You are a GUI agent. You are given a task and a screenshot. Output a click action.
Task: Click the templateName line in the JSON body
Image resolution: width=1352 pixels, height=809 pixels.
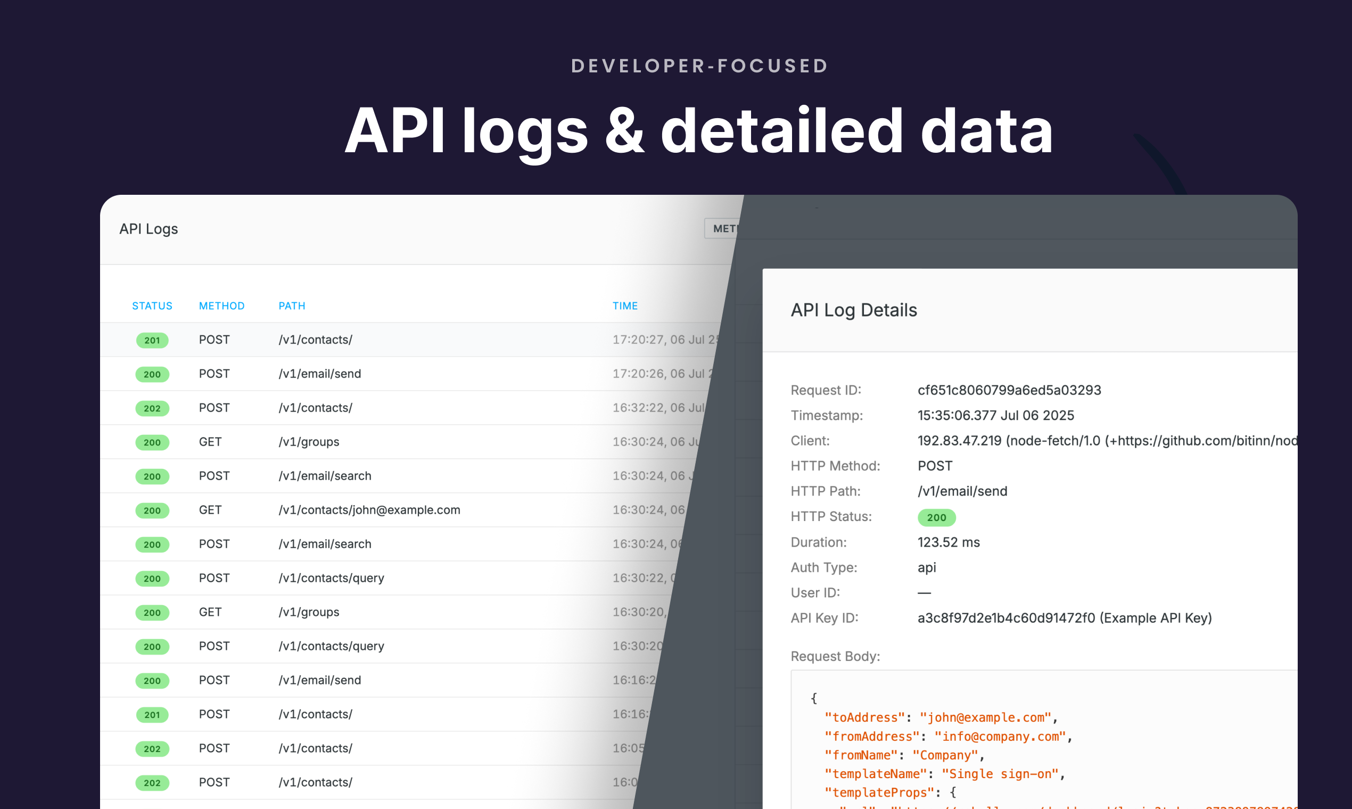944,773
